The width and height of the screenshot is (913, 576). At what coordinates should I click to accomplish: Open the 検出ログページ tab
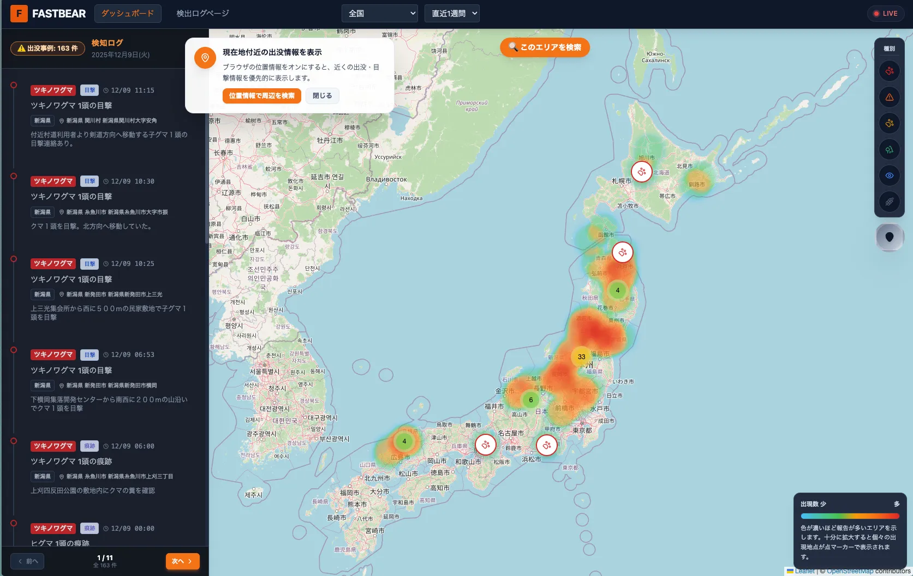point(203,14)
